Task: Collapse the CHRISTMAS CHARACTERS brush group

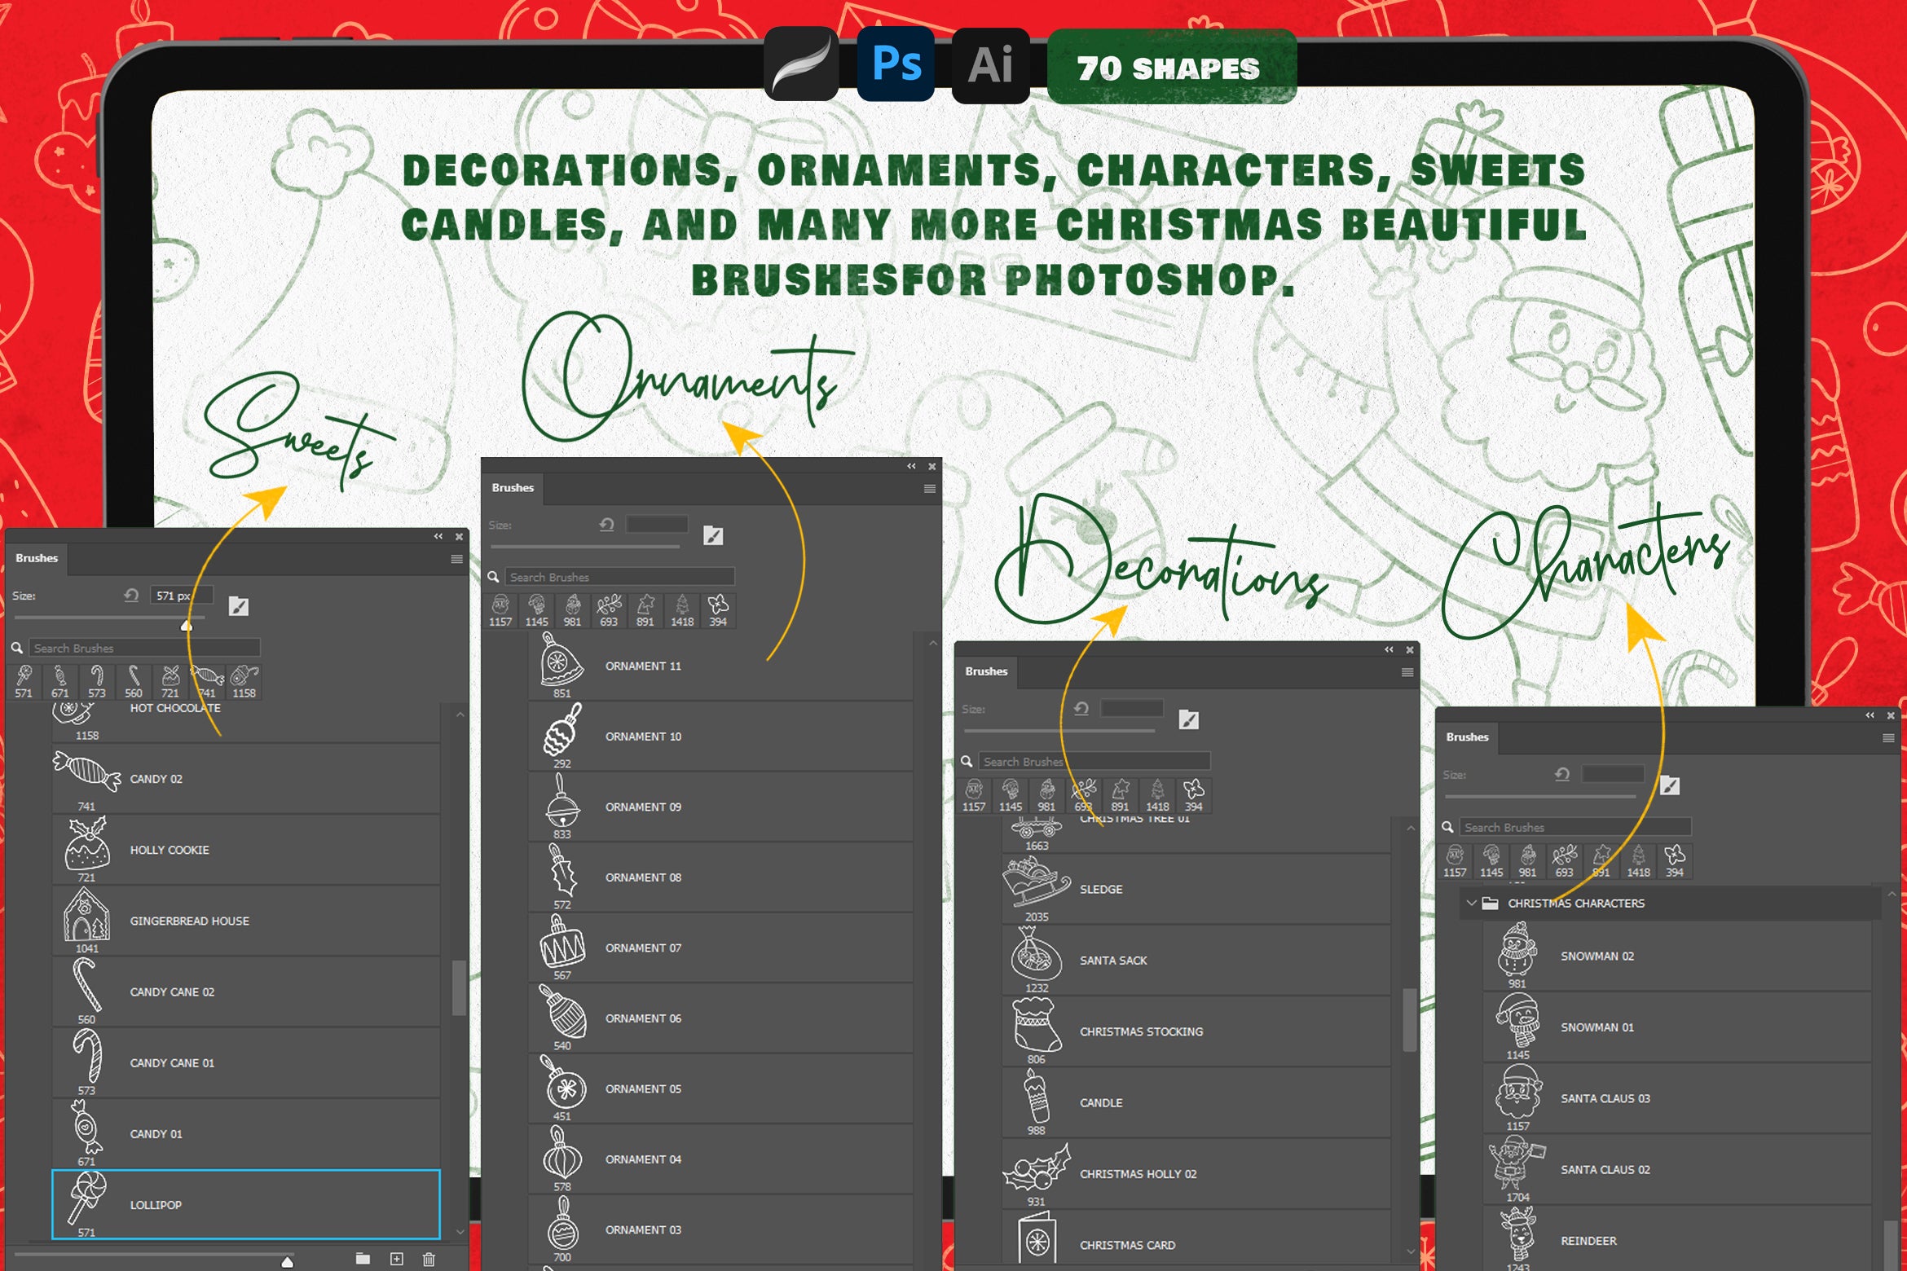Action: [1471, 903]
